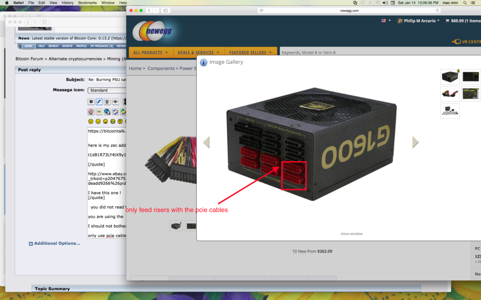Toggle sidebar in newegg Safari window
The width and height of the screenshot is (481, 300).
(x=166, y=10)
